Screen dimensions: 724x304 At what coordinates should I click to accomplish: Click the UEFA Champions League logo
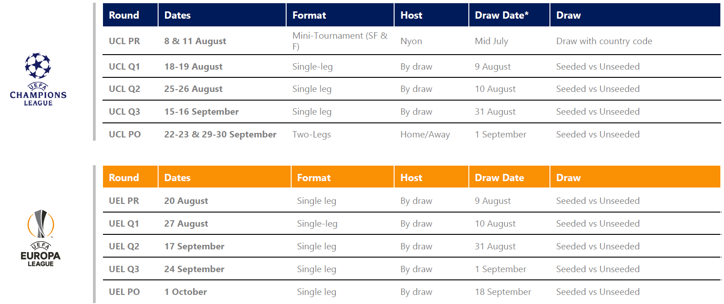[x=38, y=79]
